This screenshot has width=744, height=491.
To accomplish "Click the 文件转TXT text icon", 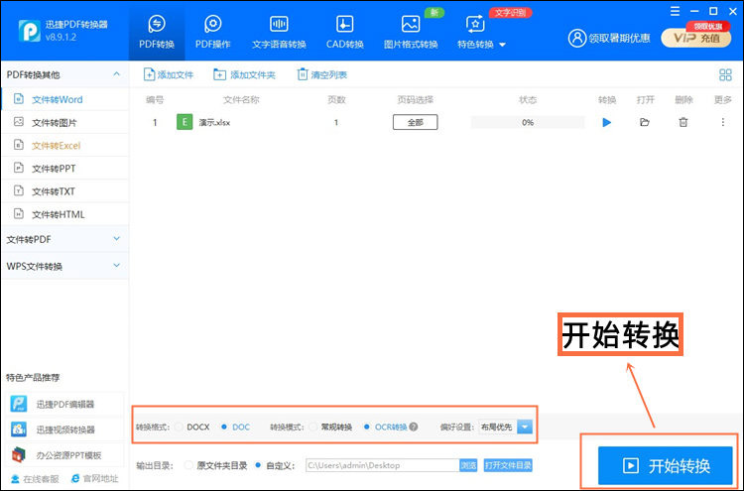I will click(x=19, y=190).
